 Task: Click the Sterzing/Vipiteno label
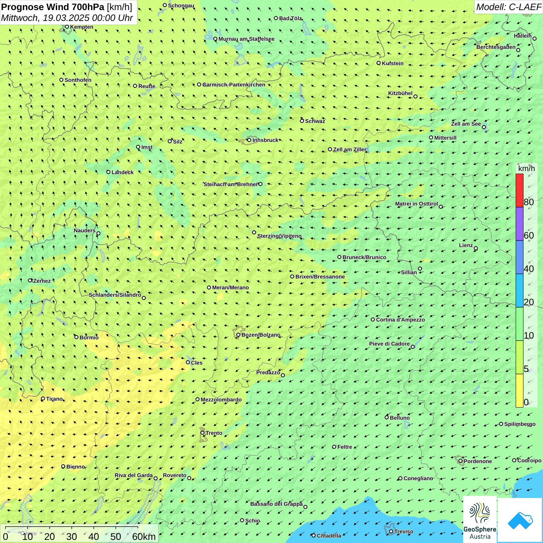[279, 236]
